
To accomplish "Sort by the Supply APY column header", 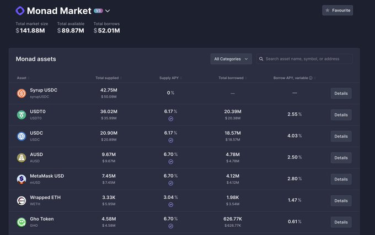I will pos(170,78).
